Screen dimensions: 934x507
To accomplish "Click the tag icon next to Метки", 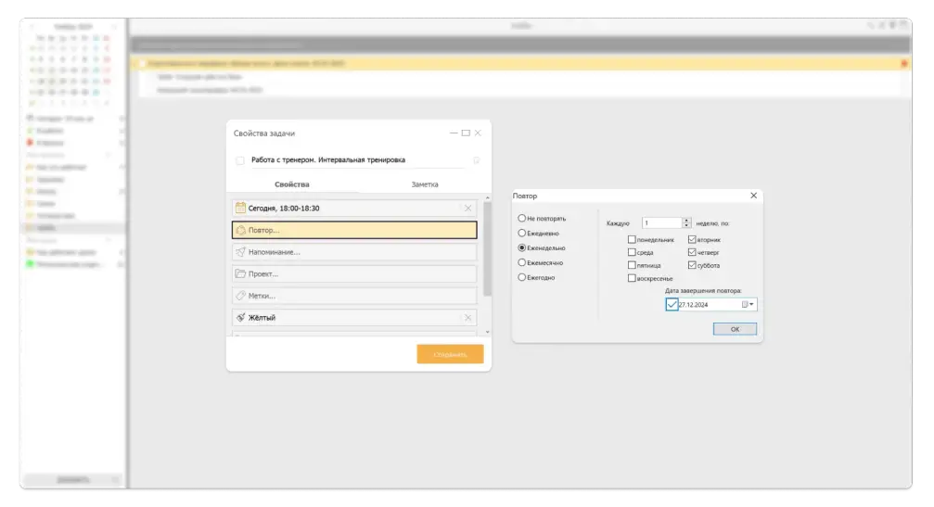I will click(240, 296).
